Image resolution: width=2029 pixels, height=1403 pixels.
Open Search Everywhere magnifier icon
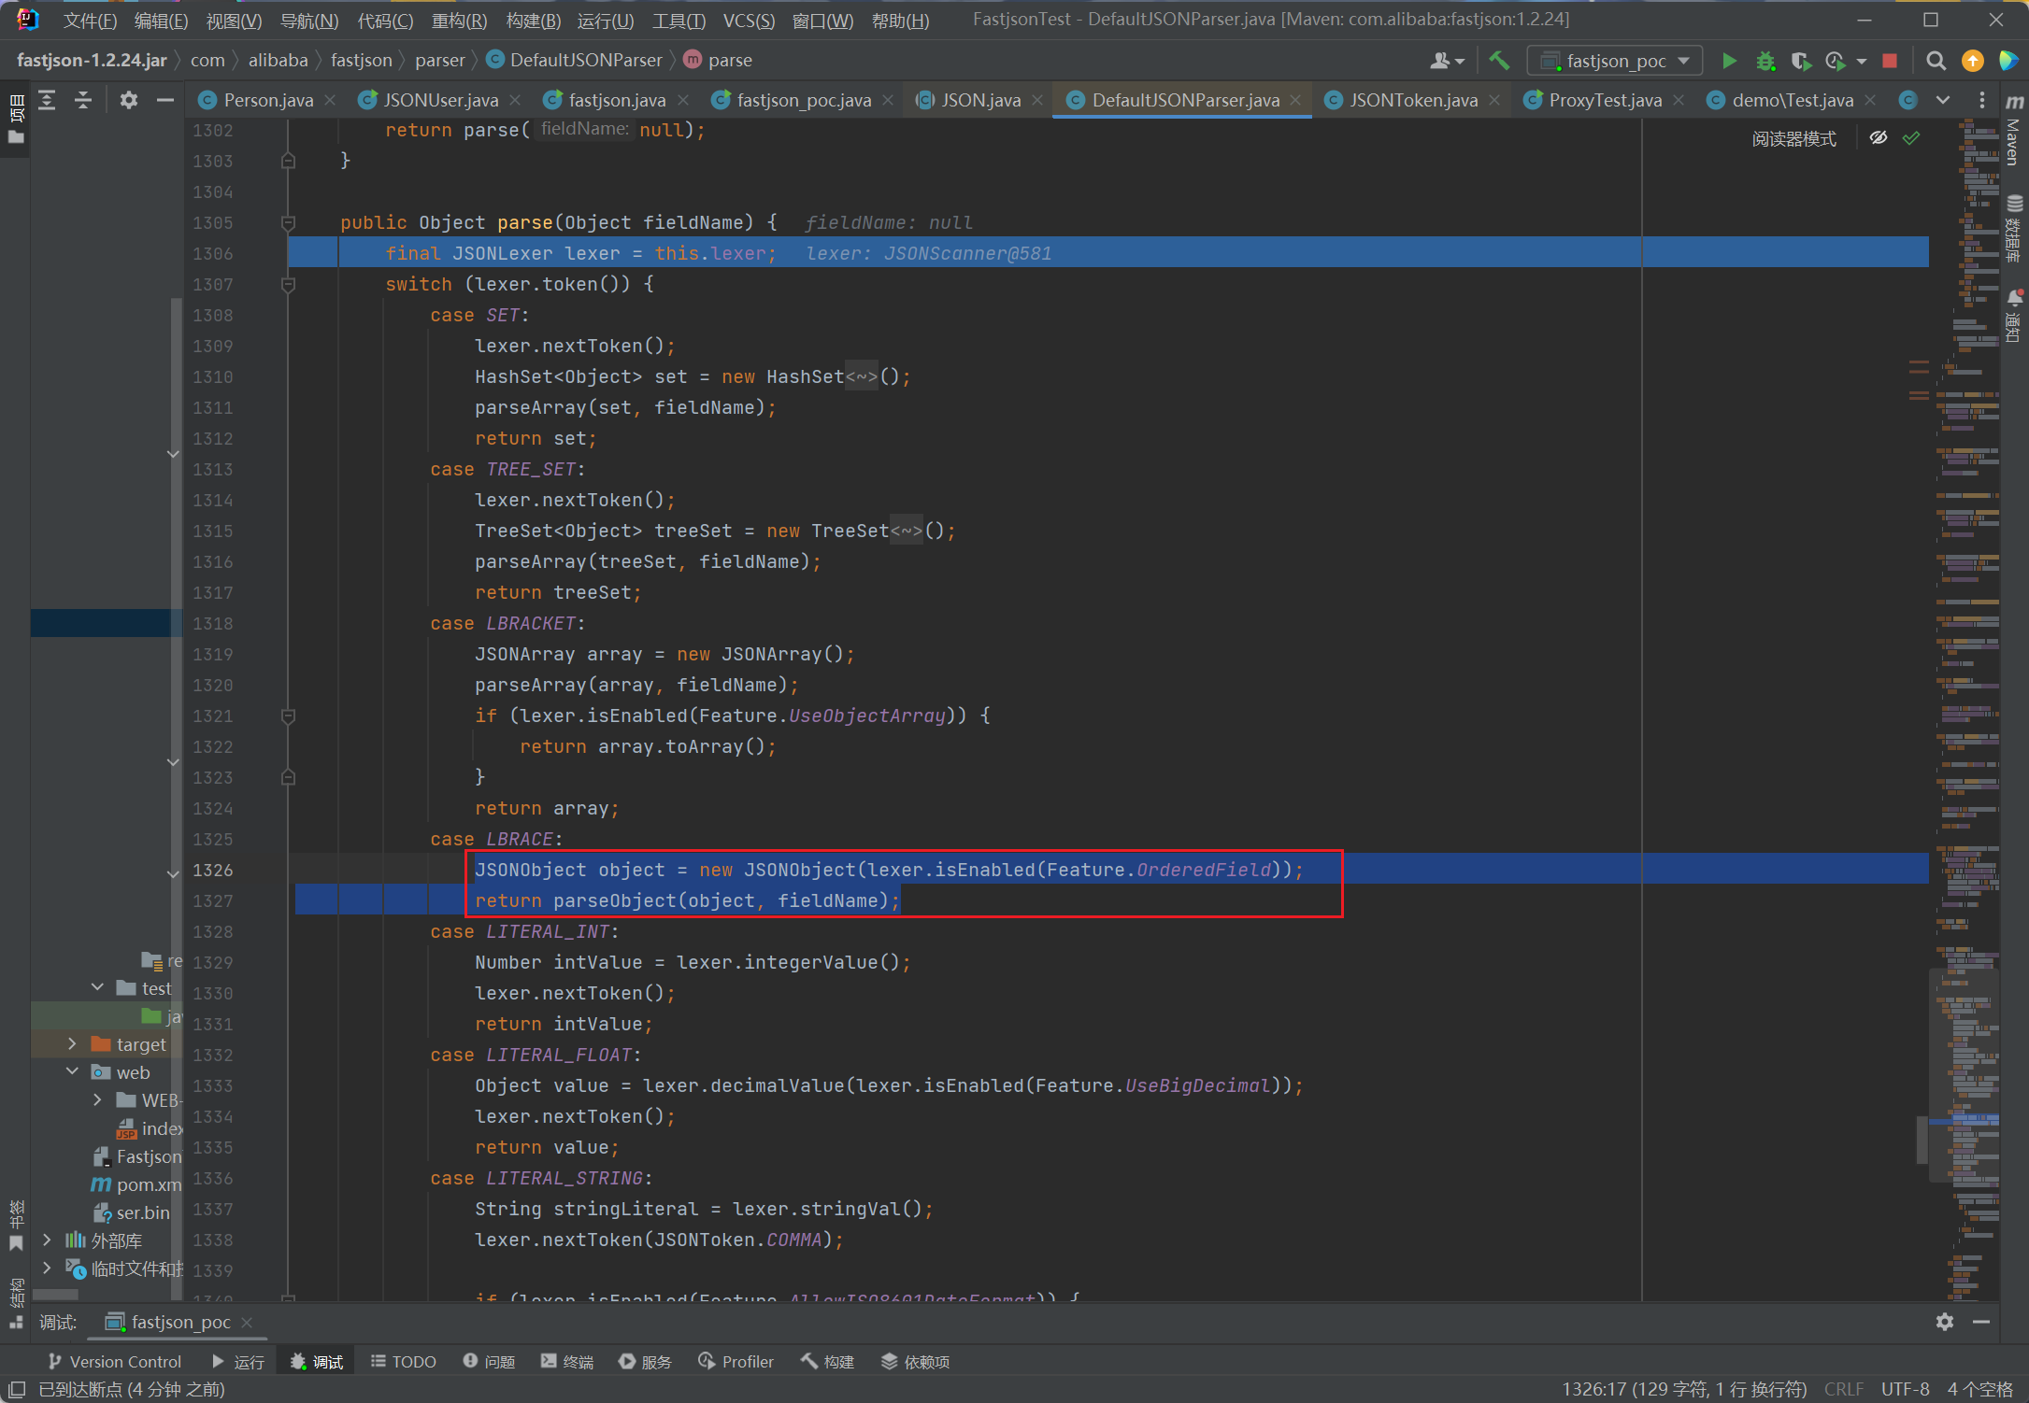point(1936,61)
